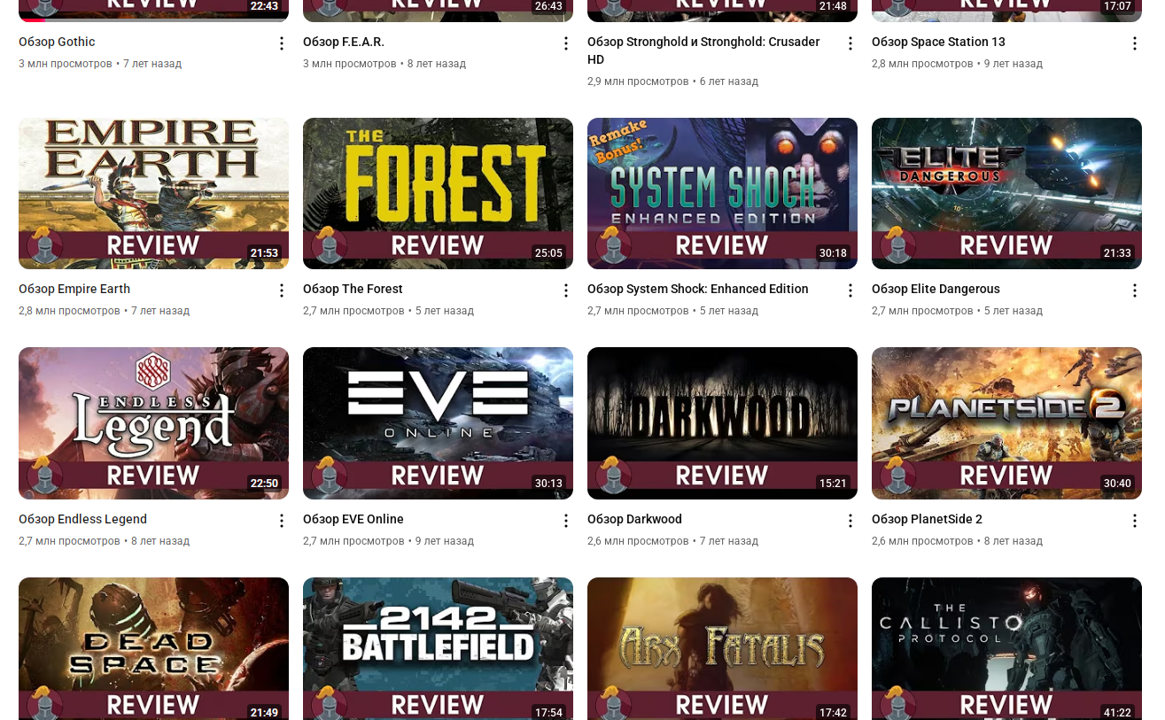Open the action menu for Обзор System Shock

tap(850, 290)
